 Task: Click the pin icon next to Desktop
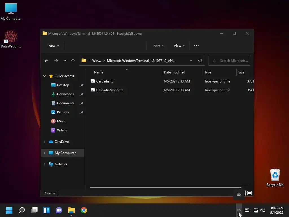tap(82, 85)
